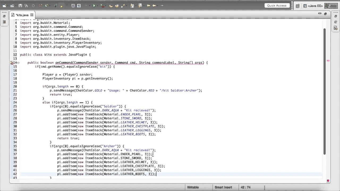Screen dimensions: 340x191
Task: Click the Back navigation yellow arrow
Action: tap(154, 6)
